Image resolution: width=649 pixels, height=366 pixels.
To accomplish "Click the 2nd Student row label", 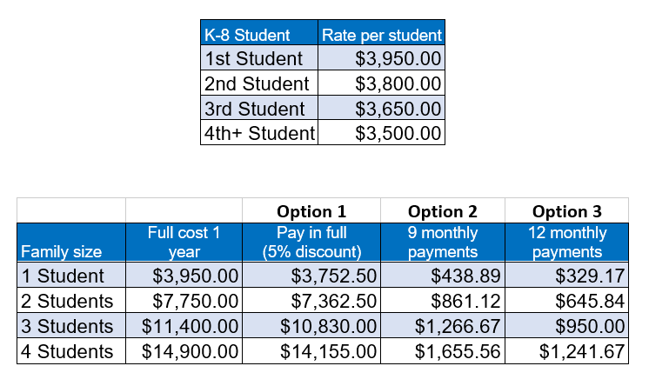I will 259,84.
